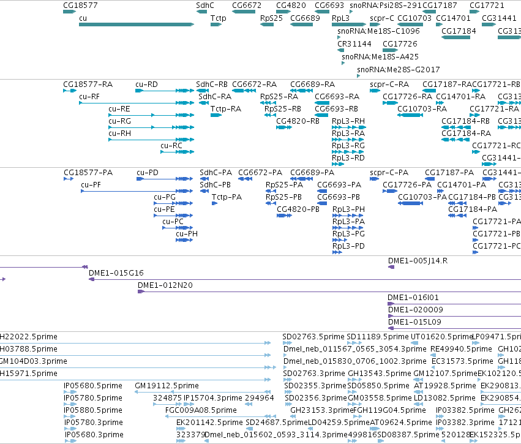This screenshot has width=521, height=444.
Task: Select the SD02763.5prime EST
Action: [287, 343]
